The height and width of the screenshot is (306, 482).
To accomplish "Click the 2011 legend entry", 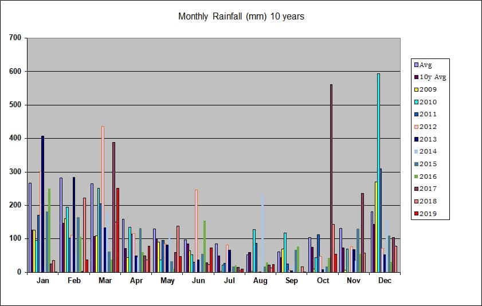I will 426,114.
